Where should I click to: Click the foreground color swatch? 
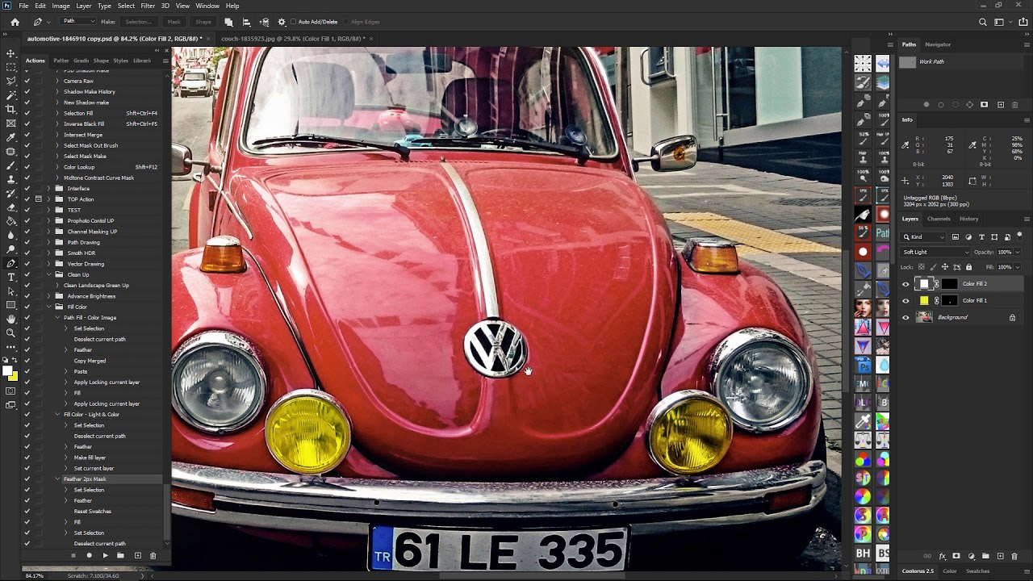click(x=7, y=371)
